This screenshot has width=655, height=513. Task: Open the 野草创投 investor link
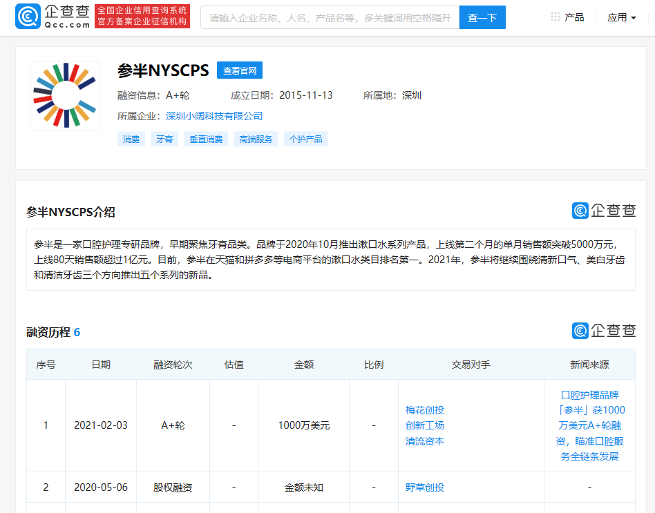tap(424, 487)
